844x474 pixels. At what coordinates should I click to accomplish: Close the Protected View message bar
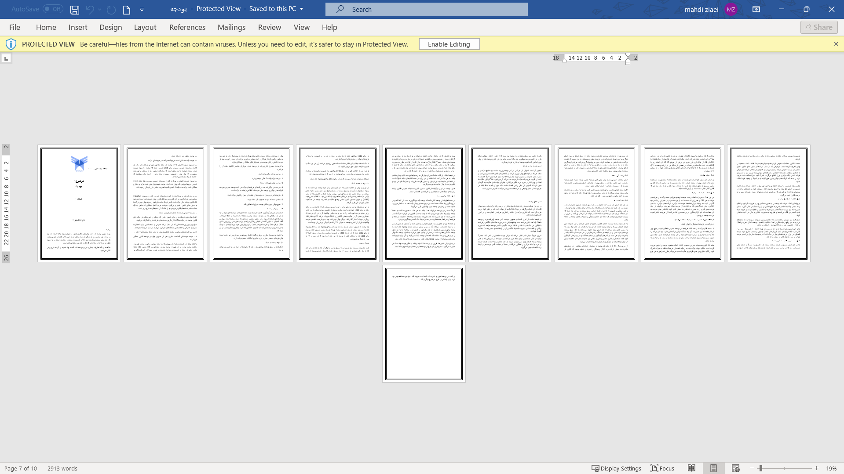pyautogui.click(x=836, y=44)
